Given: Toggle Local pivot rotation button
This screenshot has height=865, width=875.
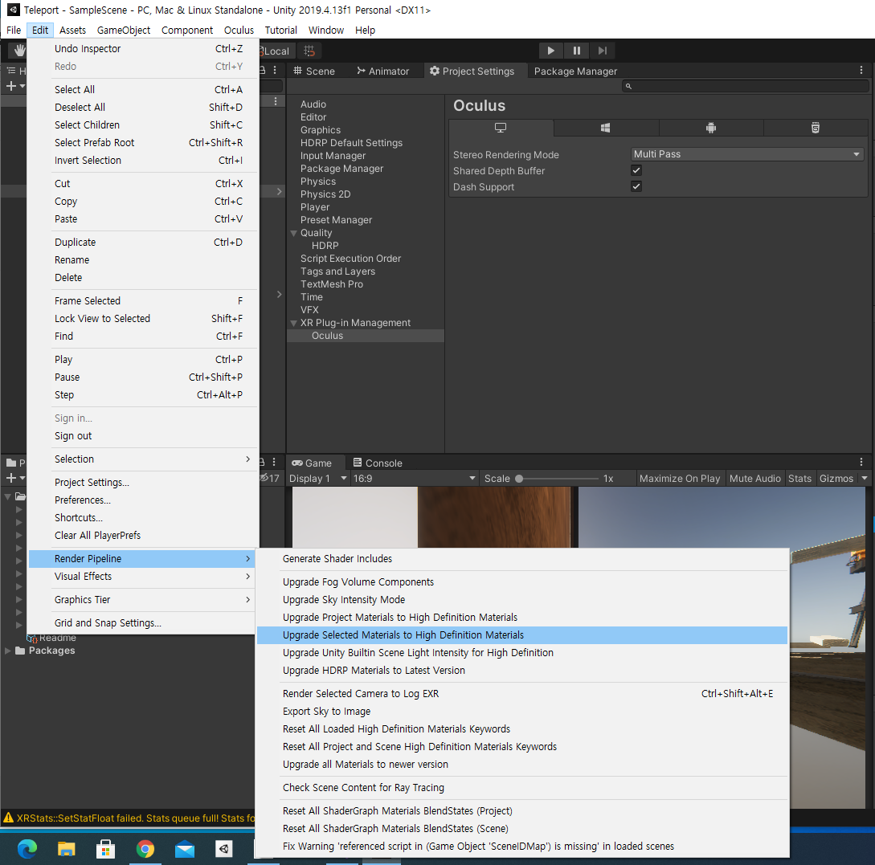Looking at the screenshot, I should [276, 51].
